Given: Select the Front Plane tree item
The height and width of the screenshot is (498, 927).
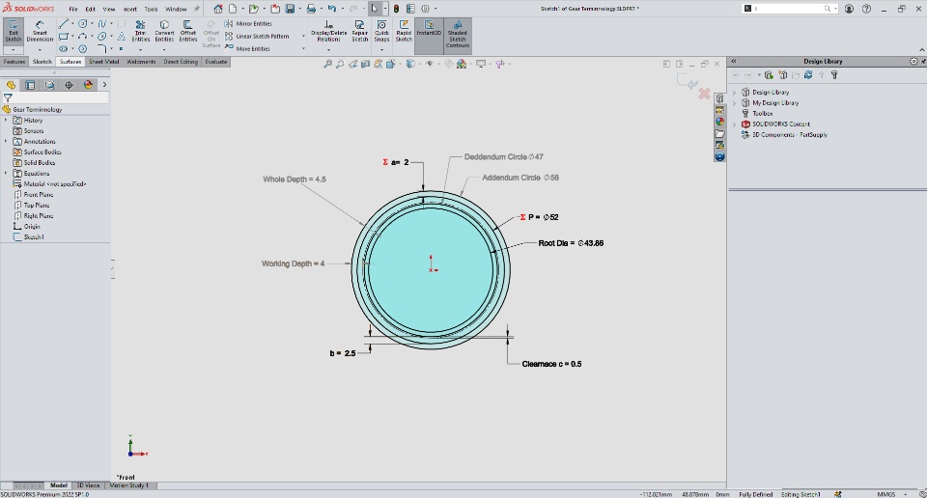Looking at the screenshot, I should (33, 194).
